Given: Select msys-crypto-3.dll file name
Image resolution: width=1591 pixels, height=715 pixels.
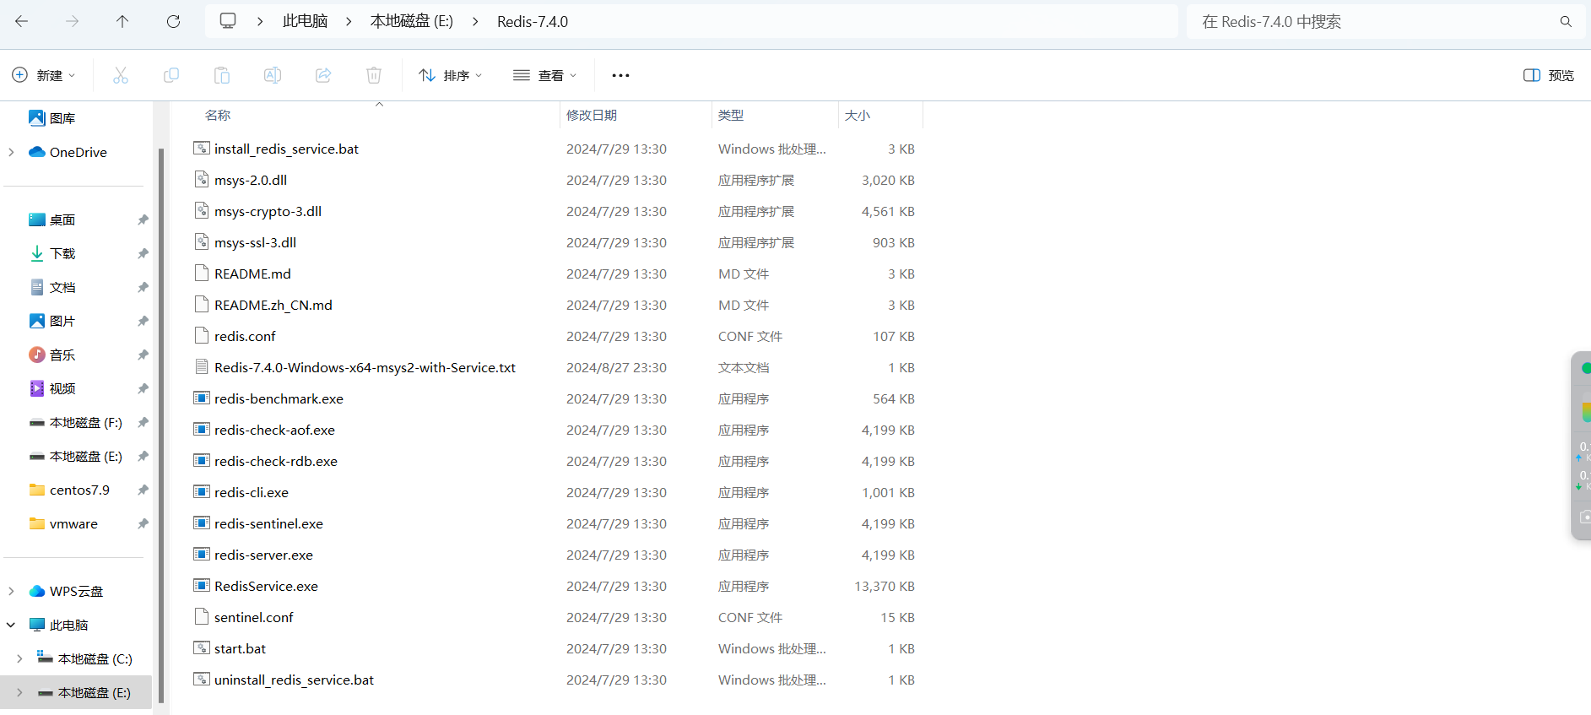Looking at the screenshot, I should coord(268,211).
